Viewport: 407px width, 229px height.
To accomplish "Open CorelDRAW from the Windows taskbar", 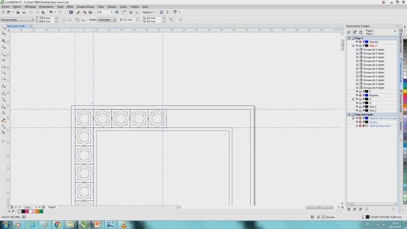I will click(x=85, y=225).
